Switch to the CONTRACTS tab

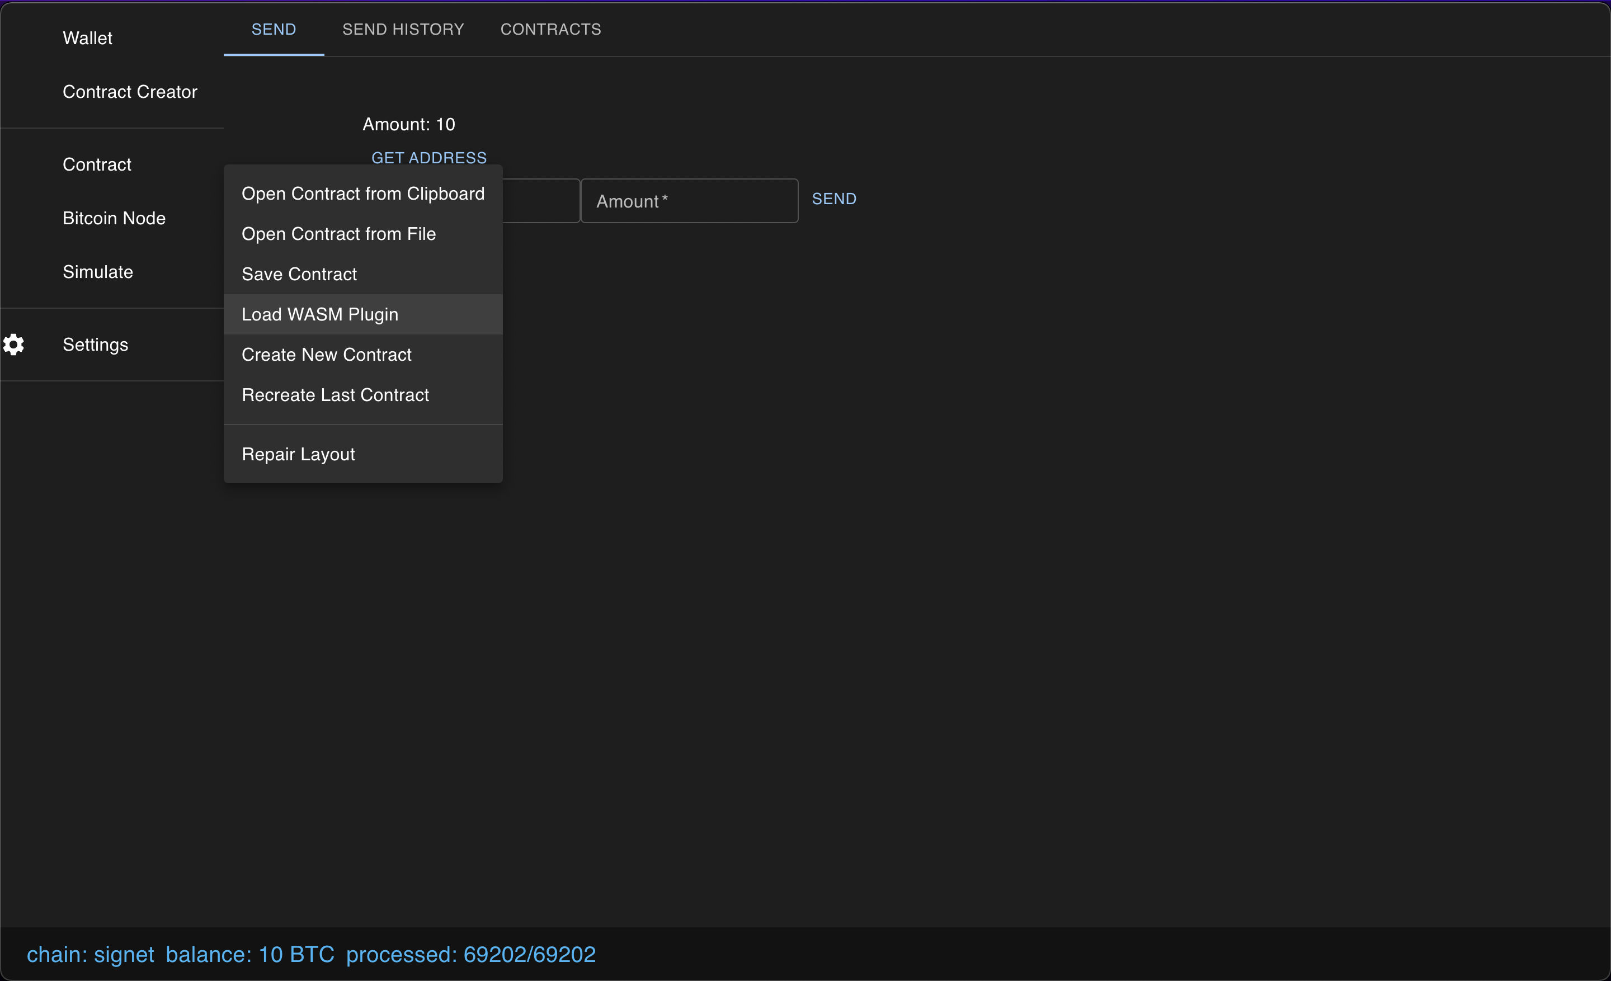550,29
